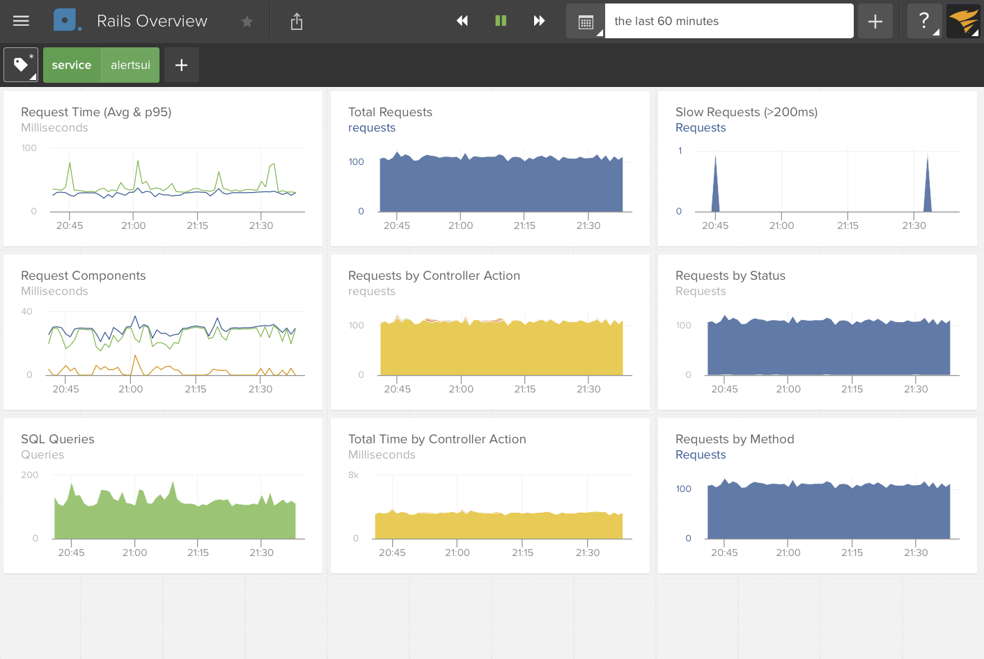
Task: Fast-forward the time window
Action: click(539, 21)
